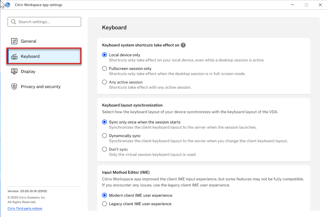The image size is (327, 217).
Task: Close the Citrix Workspace settings window
Action: tap(320, 5)
